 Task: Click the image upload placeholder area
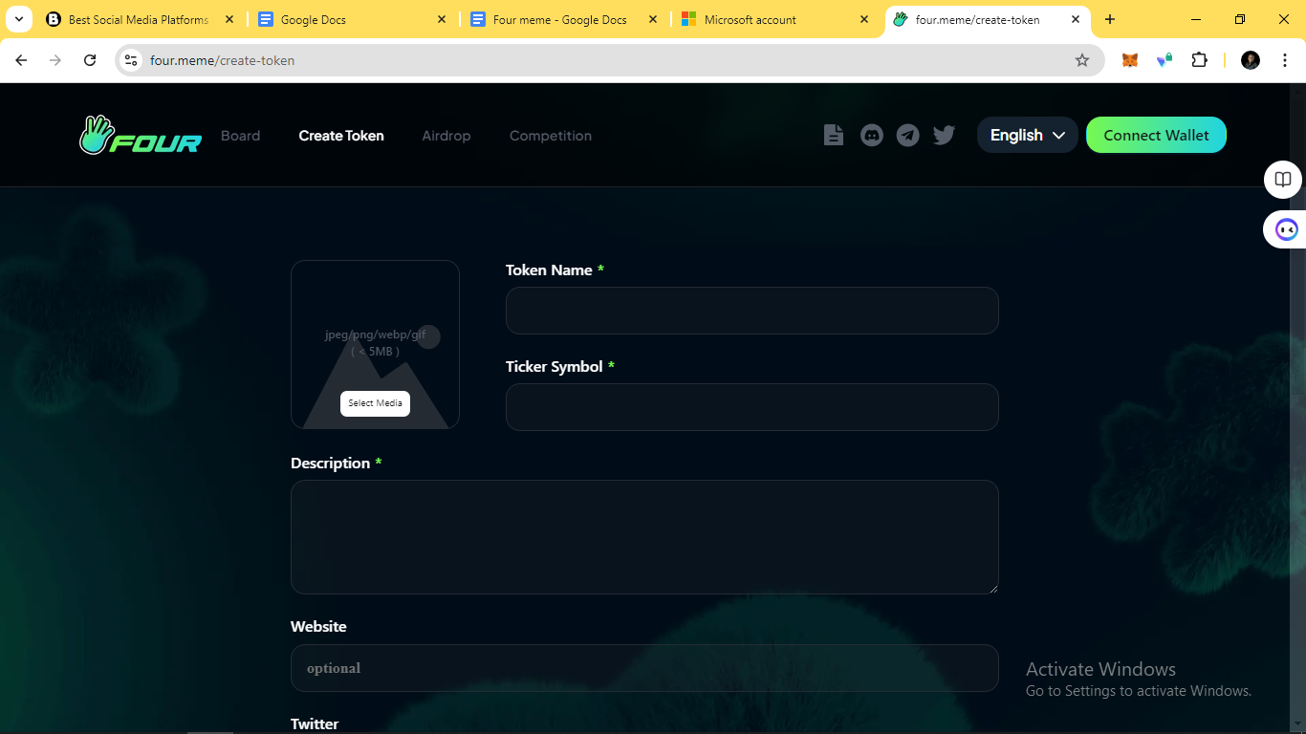tap(375, 344)
